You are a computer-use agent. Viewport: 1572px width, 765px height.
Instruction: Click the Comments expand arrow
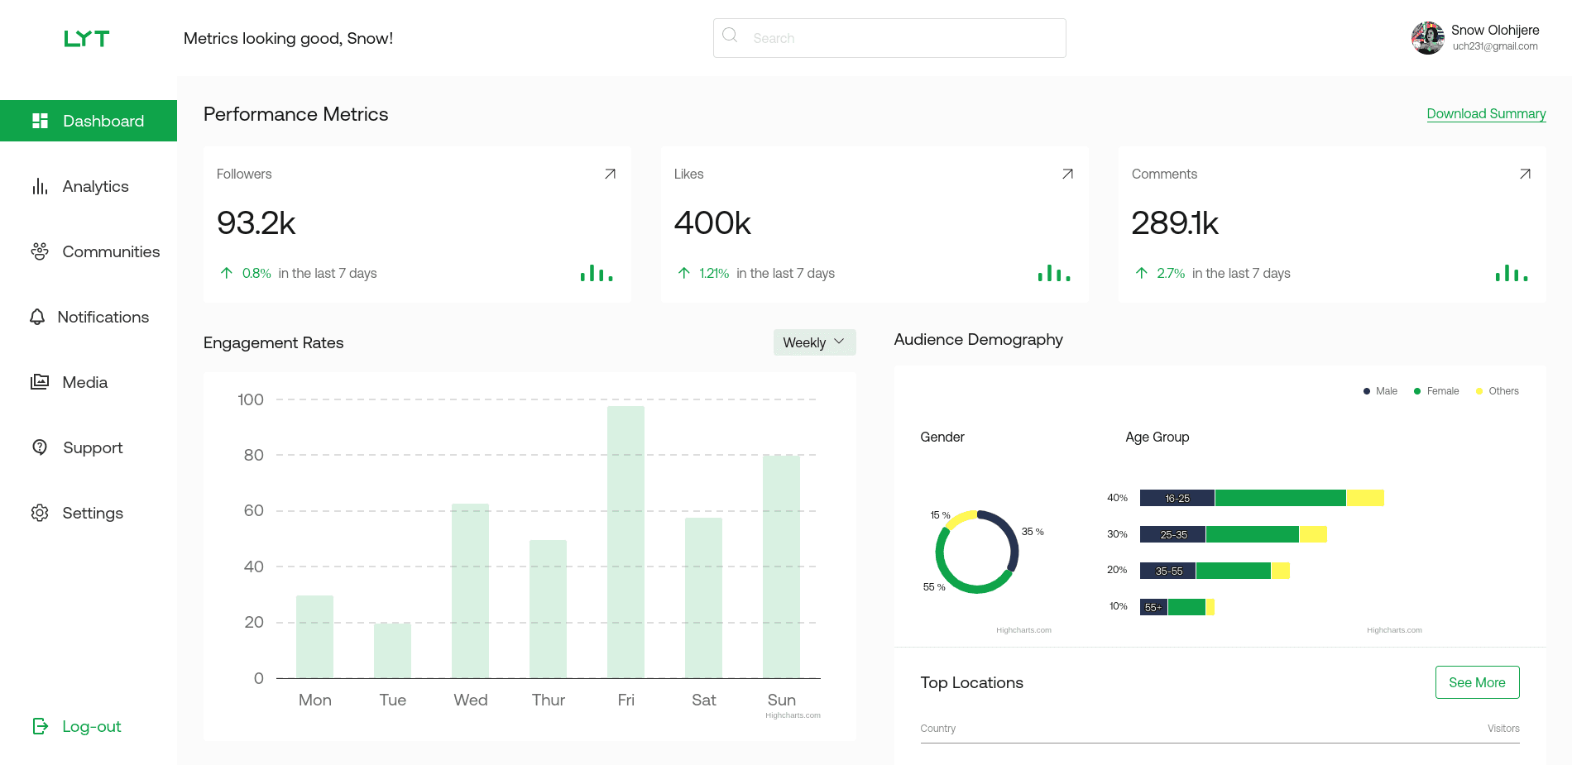point(1524,174)
